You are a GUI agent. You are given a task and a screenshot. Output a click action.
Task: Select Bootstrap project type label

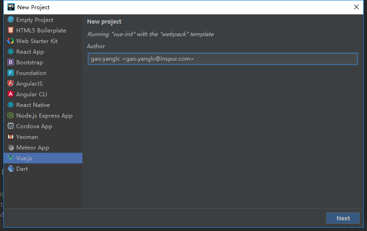pos(30,62)
